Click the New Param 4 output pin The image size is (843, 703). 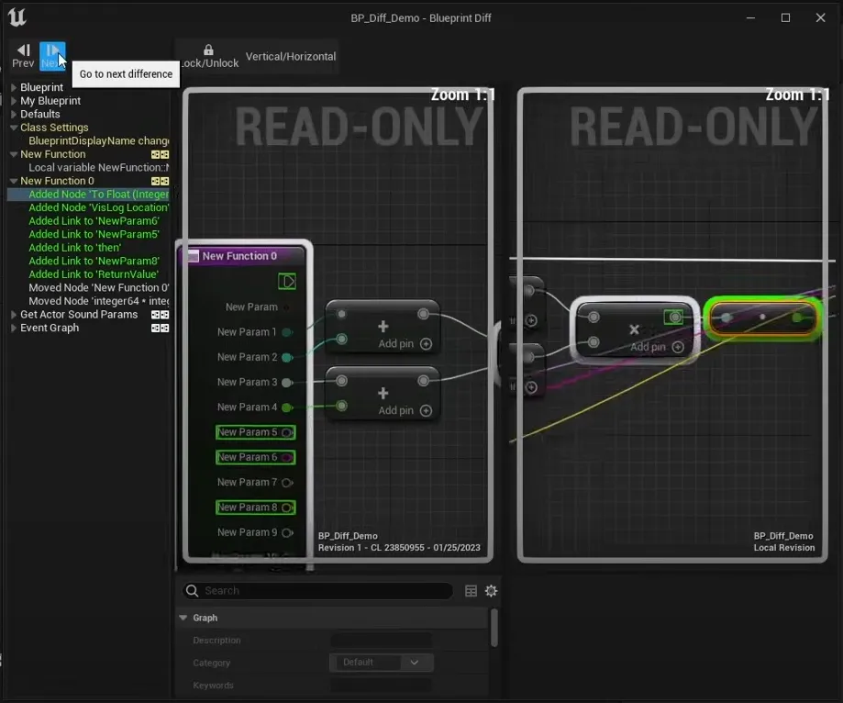[287, 407]
